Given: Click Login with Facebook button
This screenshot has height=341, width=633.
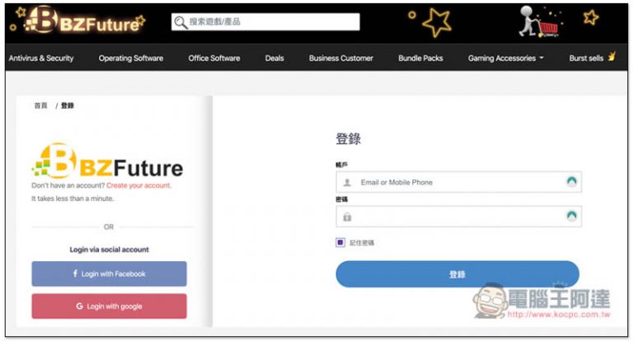Looking at the screenshot, I should [109, 273].
